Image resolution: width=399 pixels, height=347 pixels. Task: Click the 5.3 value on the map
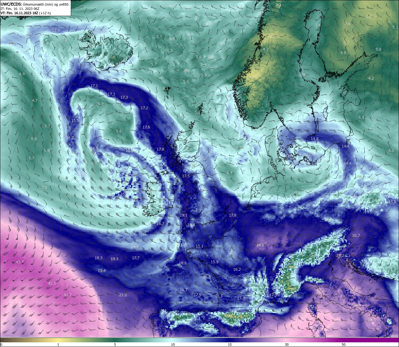pos(159,37)
